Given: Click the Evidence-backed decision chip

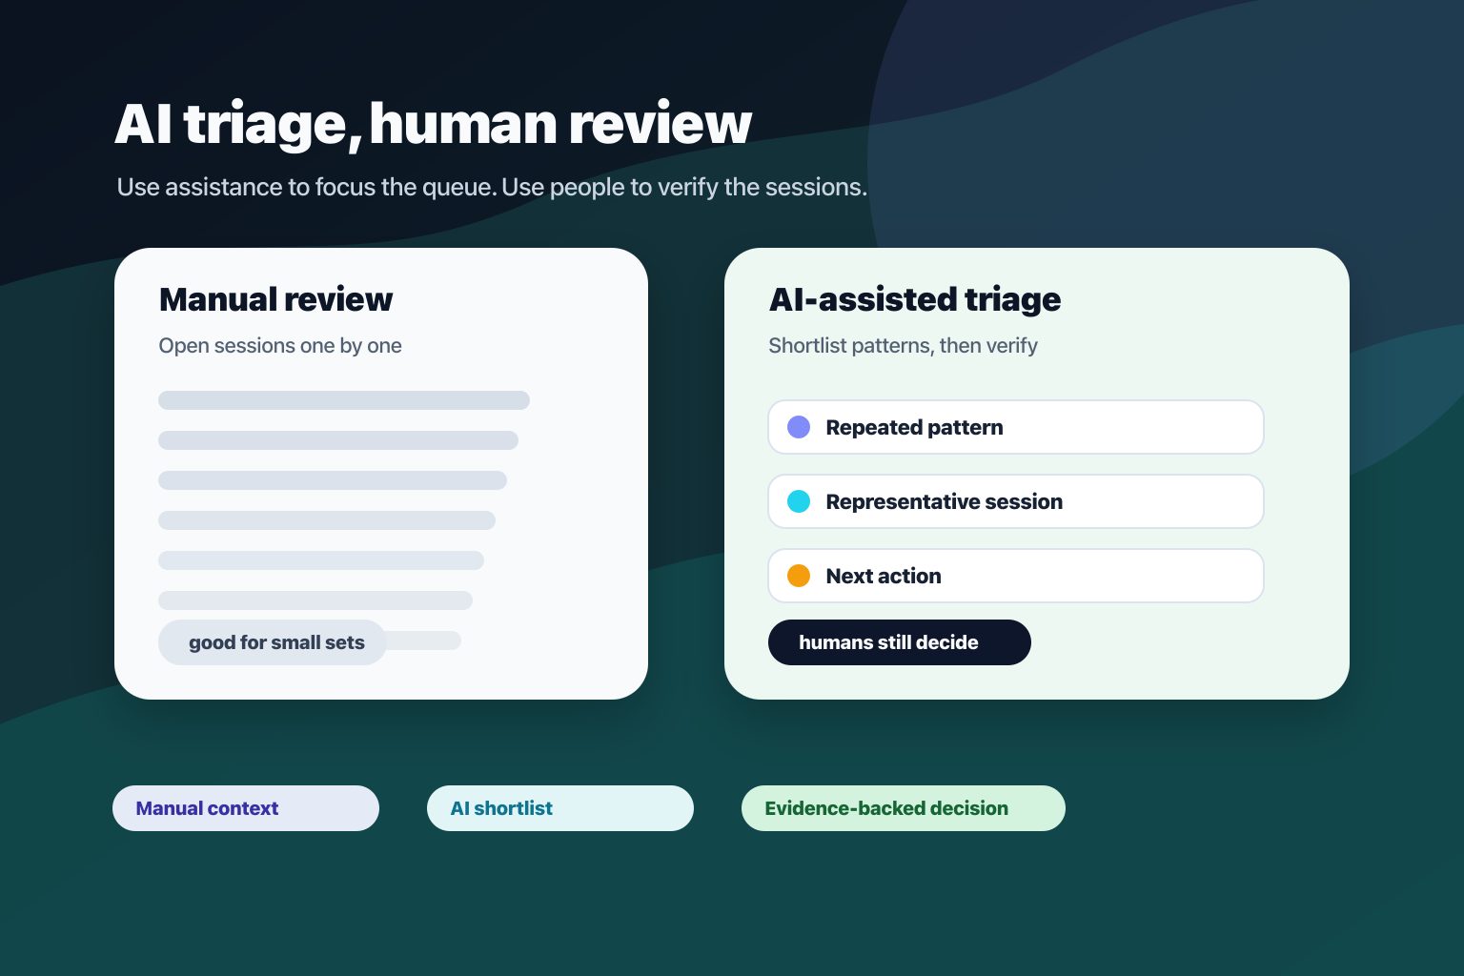Looking at the screenshot, I should (x=904, y=808).
